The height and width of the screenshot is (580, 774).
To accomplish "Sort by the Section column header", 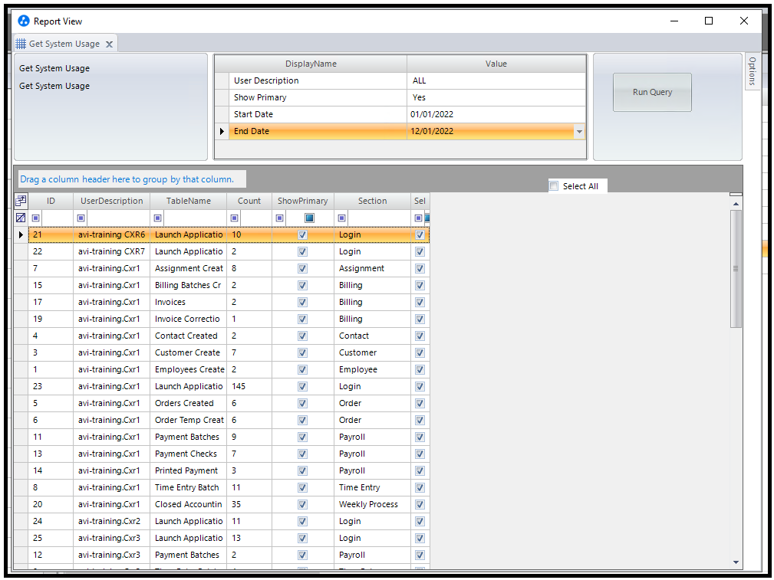I will coord(372,201).
